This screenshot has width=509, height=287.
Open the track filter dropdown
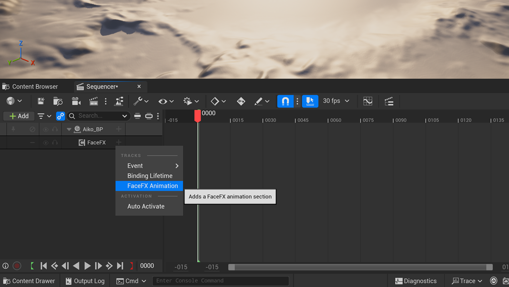tap(44, 116)
